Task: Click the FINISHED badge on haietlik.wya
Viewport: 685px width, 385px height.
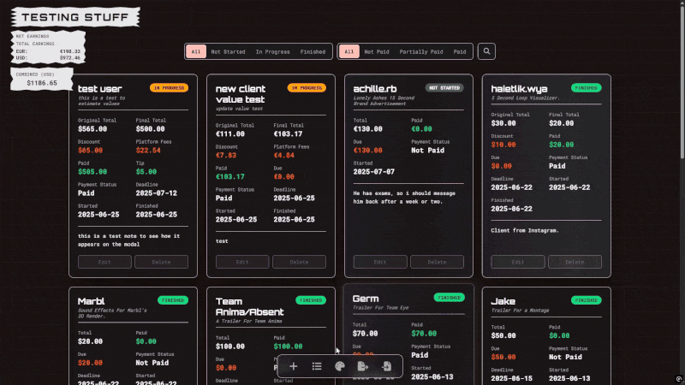Action: 587,88
